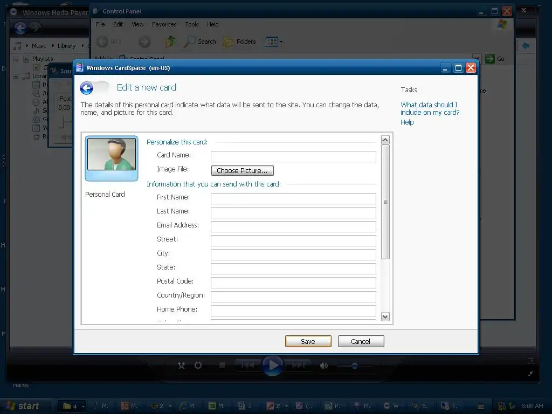Click Music in the Media Player breadcrumb
This screenshot has height=414, width=552.
(x=39, y=46)
